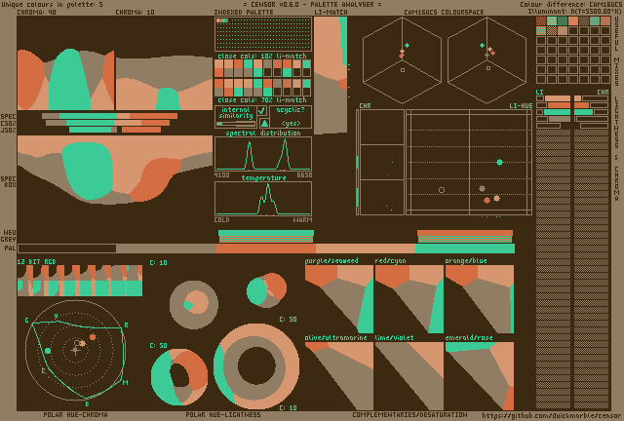Select grey star marker in LI-HUE plot
This screenshot has width=624, height=421.
482,188
